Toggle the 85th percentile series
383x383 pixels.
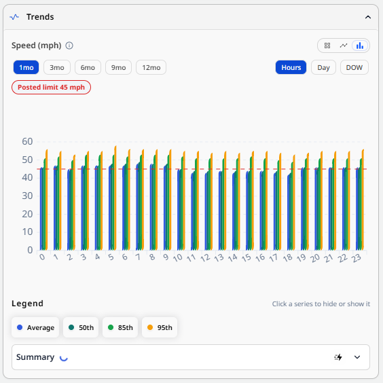120,327
